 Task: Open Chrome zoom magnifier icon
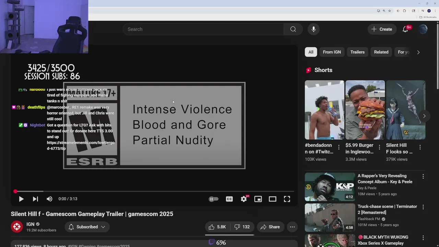pos(384,11)
